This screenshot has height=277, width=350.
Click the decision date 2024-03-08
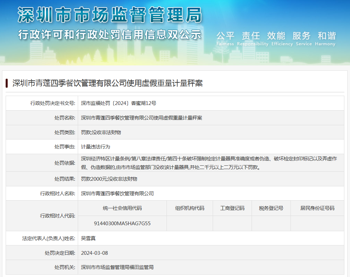pyautogui.click(x=94, y=253)
